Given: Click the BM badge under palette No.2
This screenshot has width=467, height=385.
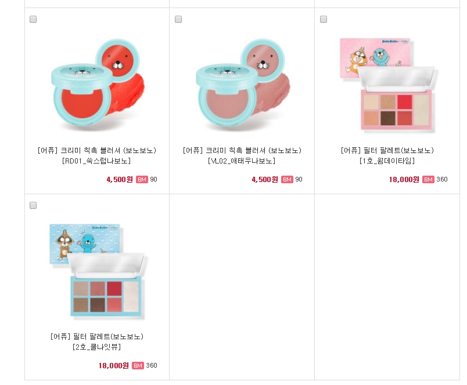Looking at the screenshot, I should [x=138, y=366].
